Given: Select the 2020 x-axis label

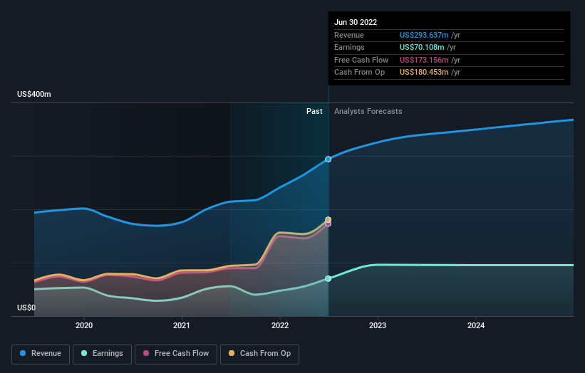Looking at the screenshot, I should 84,325.
